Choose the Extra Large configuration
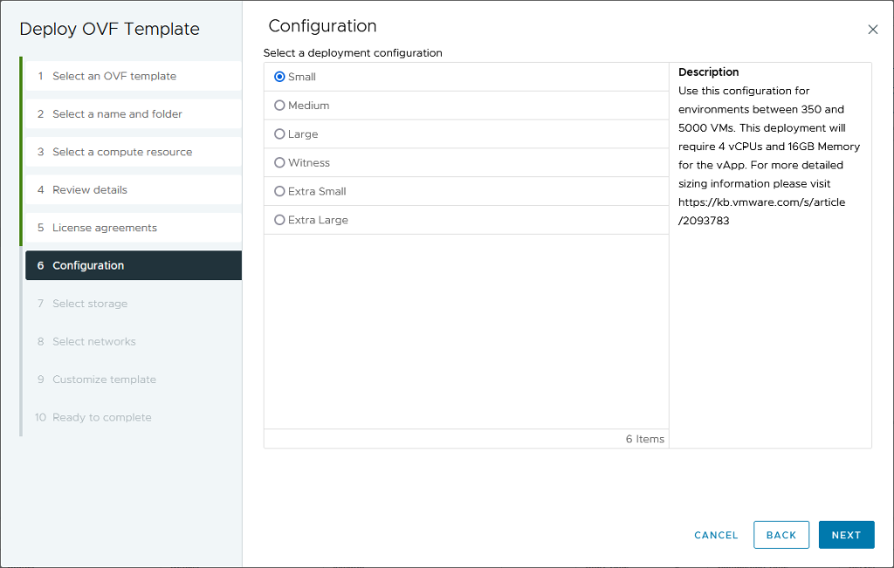894x568 pixels. coord(279,219)
